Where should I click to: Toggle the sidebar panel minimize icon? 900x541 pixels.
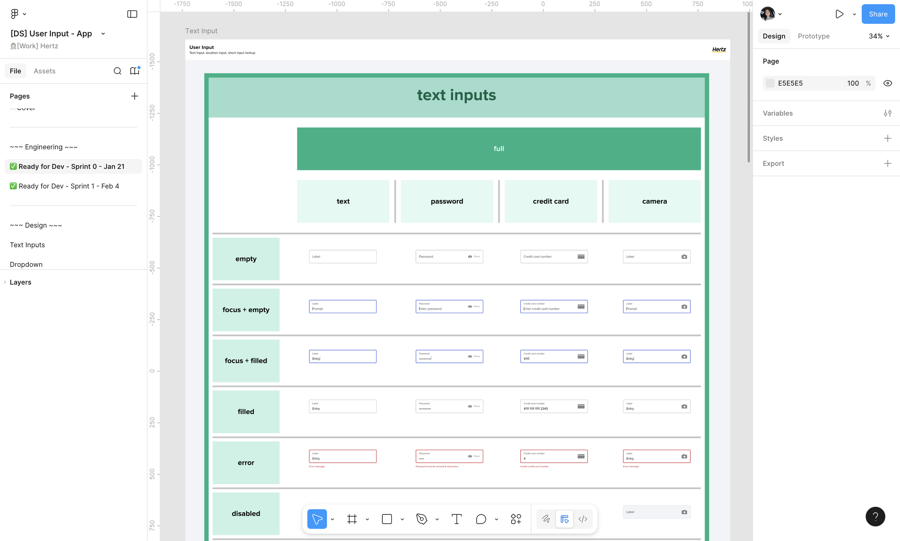click(x=132, y=14)
